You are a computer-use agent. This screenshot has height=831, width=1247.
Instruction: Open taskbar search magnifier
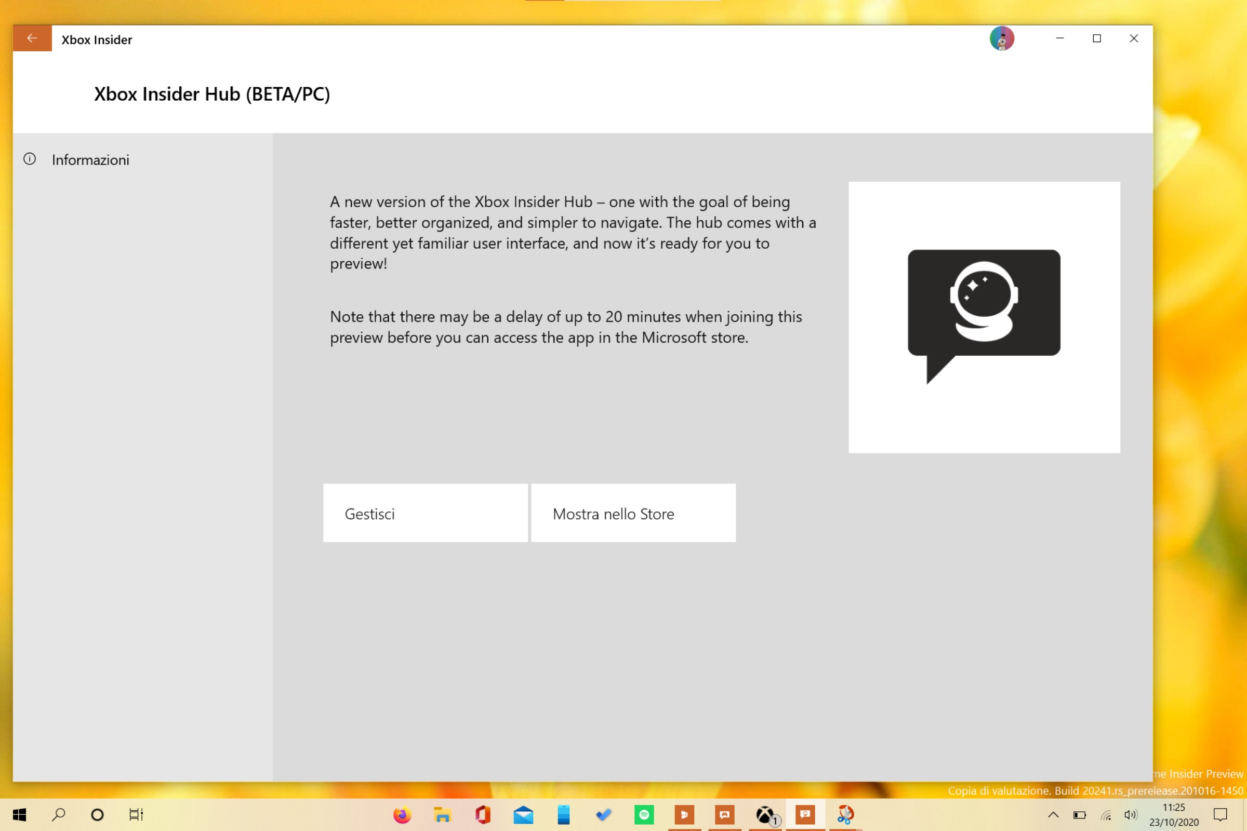59,814
